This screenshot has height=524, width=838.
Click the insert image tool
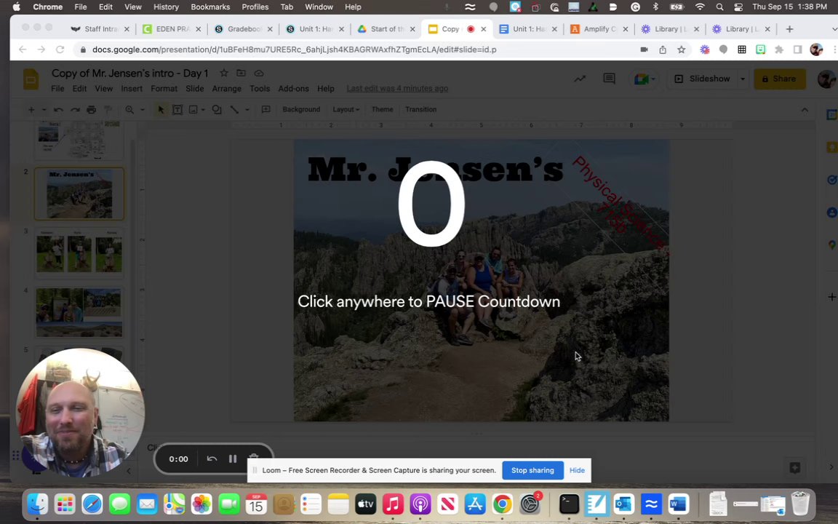point(193,110)
